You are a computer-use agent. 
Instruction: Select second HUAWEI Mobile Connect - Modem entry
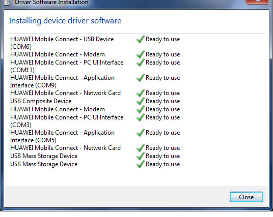[x=58, y=109]
